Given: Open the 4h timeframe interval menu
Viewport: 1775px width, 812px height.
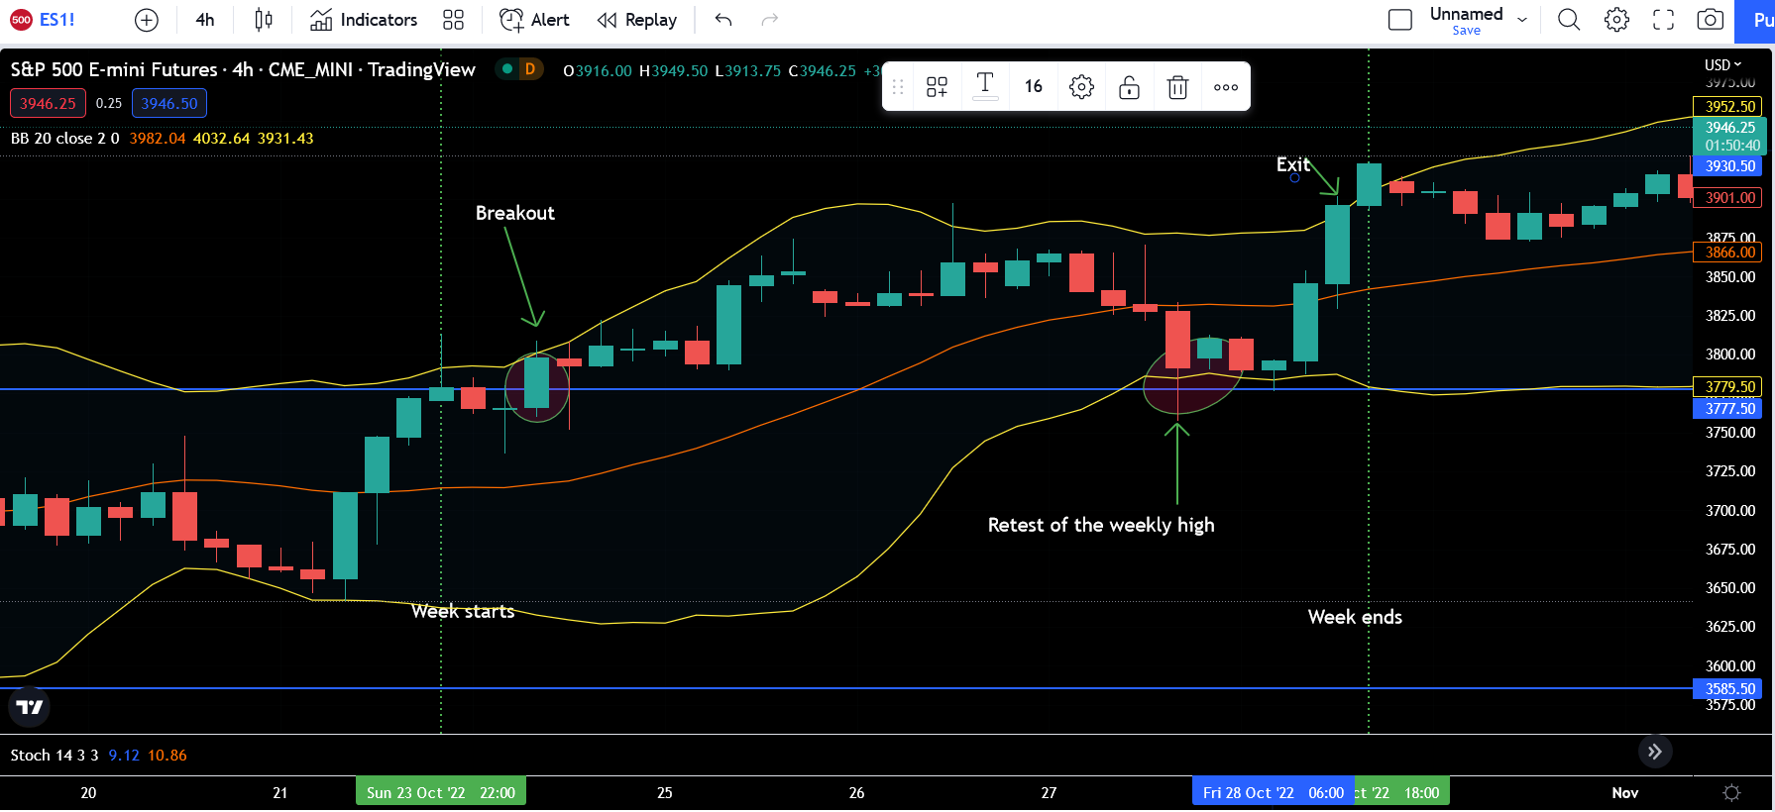Looking at the screenshot, I should point(205,20).
